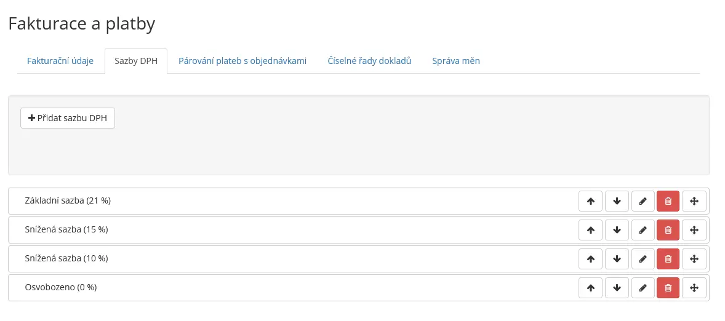Move Základní sazba (21 %) up
725x321 pixels.
click(x=590, y=201)
